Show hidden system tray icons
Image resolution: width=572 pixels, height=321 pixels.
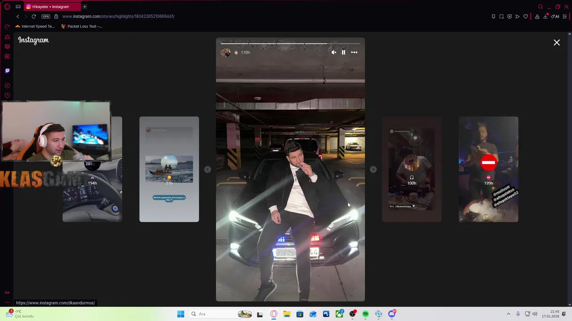(508, 314)
